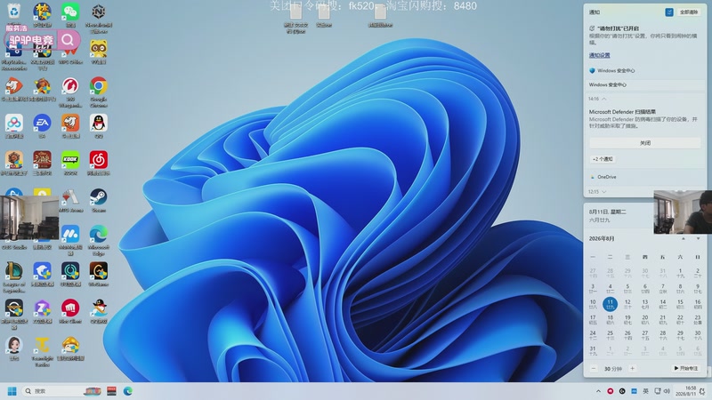The height and width of the screenshot is (400, 712).
Task: Open the Recycle Bin desktop icon
Action: click(x=14, y=12)
